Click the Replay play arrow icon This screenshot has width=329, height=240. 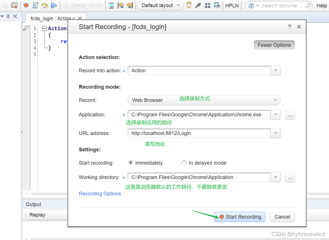[54, 5]
